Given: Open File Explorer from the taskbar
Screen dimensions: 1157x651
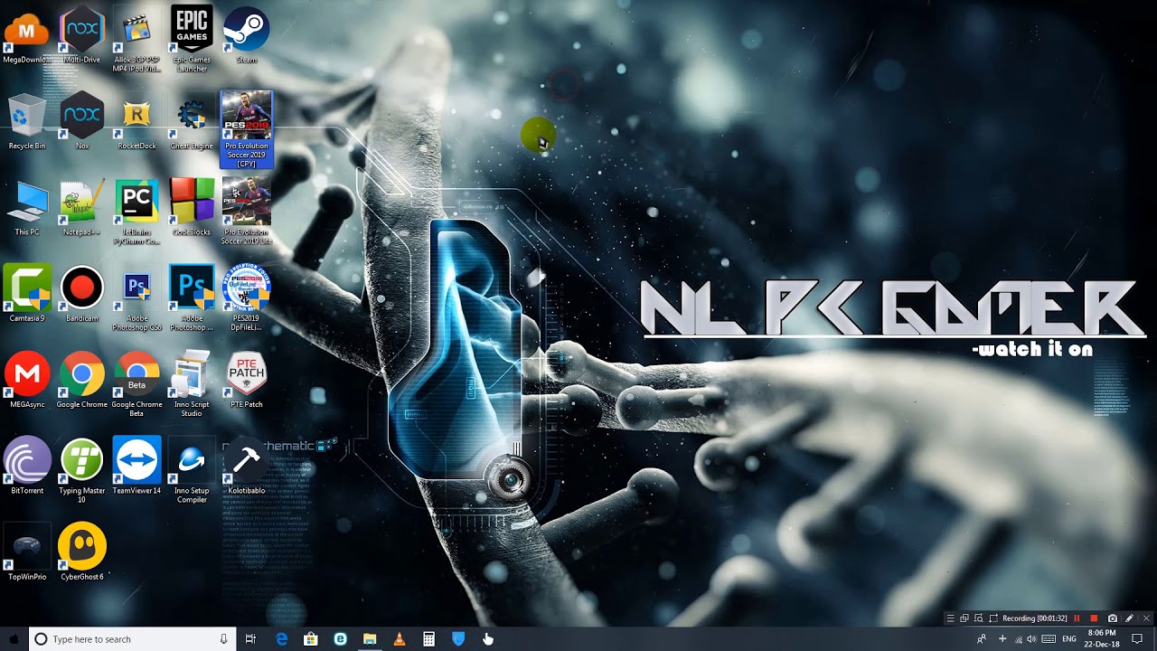Looking at the screenshot, I should click(x=370, y=639).
